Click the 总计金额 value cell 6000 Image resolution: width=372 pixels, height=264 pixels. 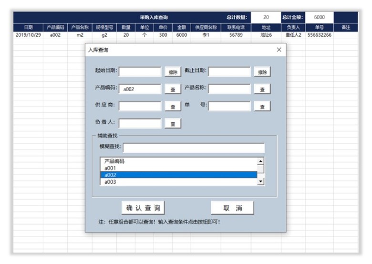(x=320, y=17)
